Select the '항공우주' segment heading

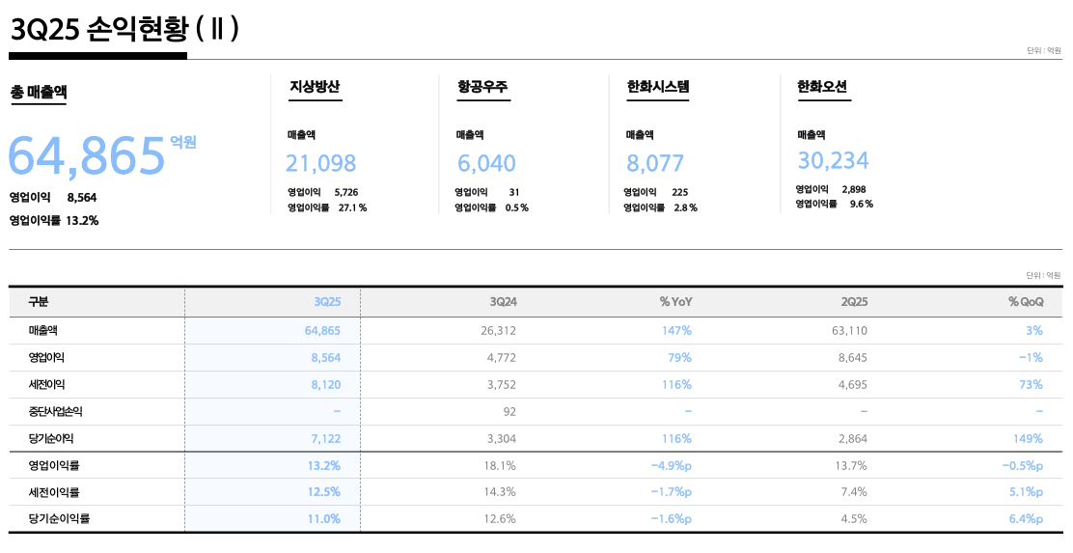pyautogui.click(x=483, y=87)
